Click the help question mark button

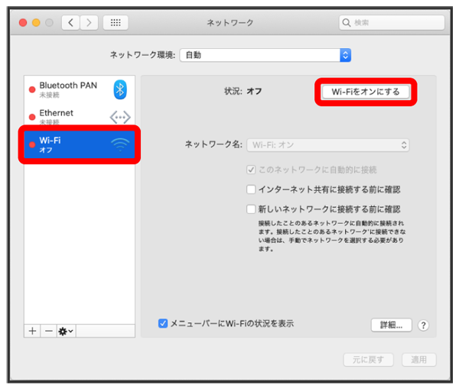coord(423,325)
